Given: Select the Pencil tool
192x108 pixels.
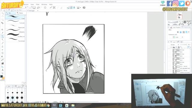Looking at the screenshot, I should coord(2,40).
